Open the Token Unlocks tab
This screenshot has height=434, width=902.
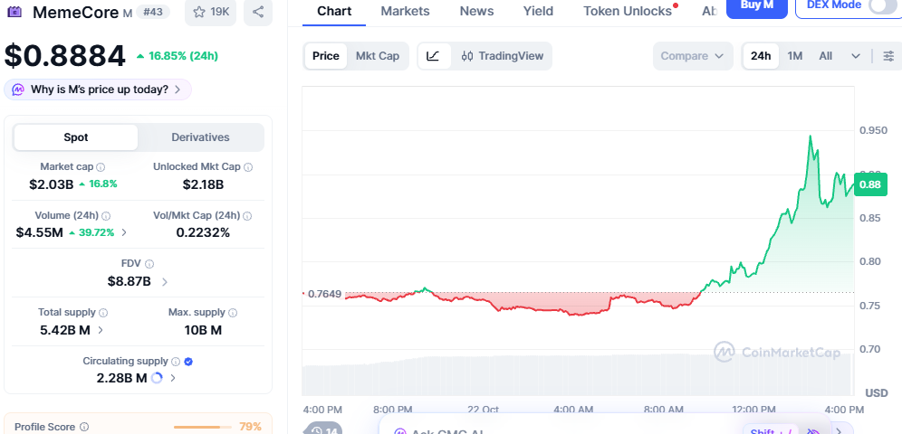(628, 11)
